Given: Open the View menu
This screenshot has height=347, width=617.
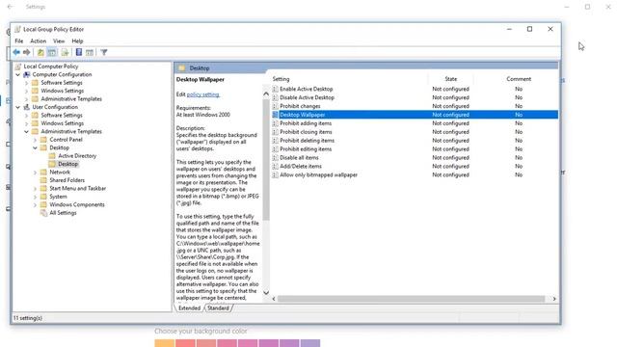Looking at the screenshot, I should pos(59,40).
